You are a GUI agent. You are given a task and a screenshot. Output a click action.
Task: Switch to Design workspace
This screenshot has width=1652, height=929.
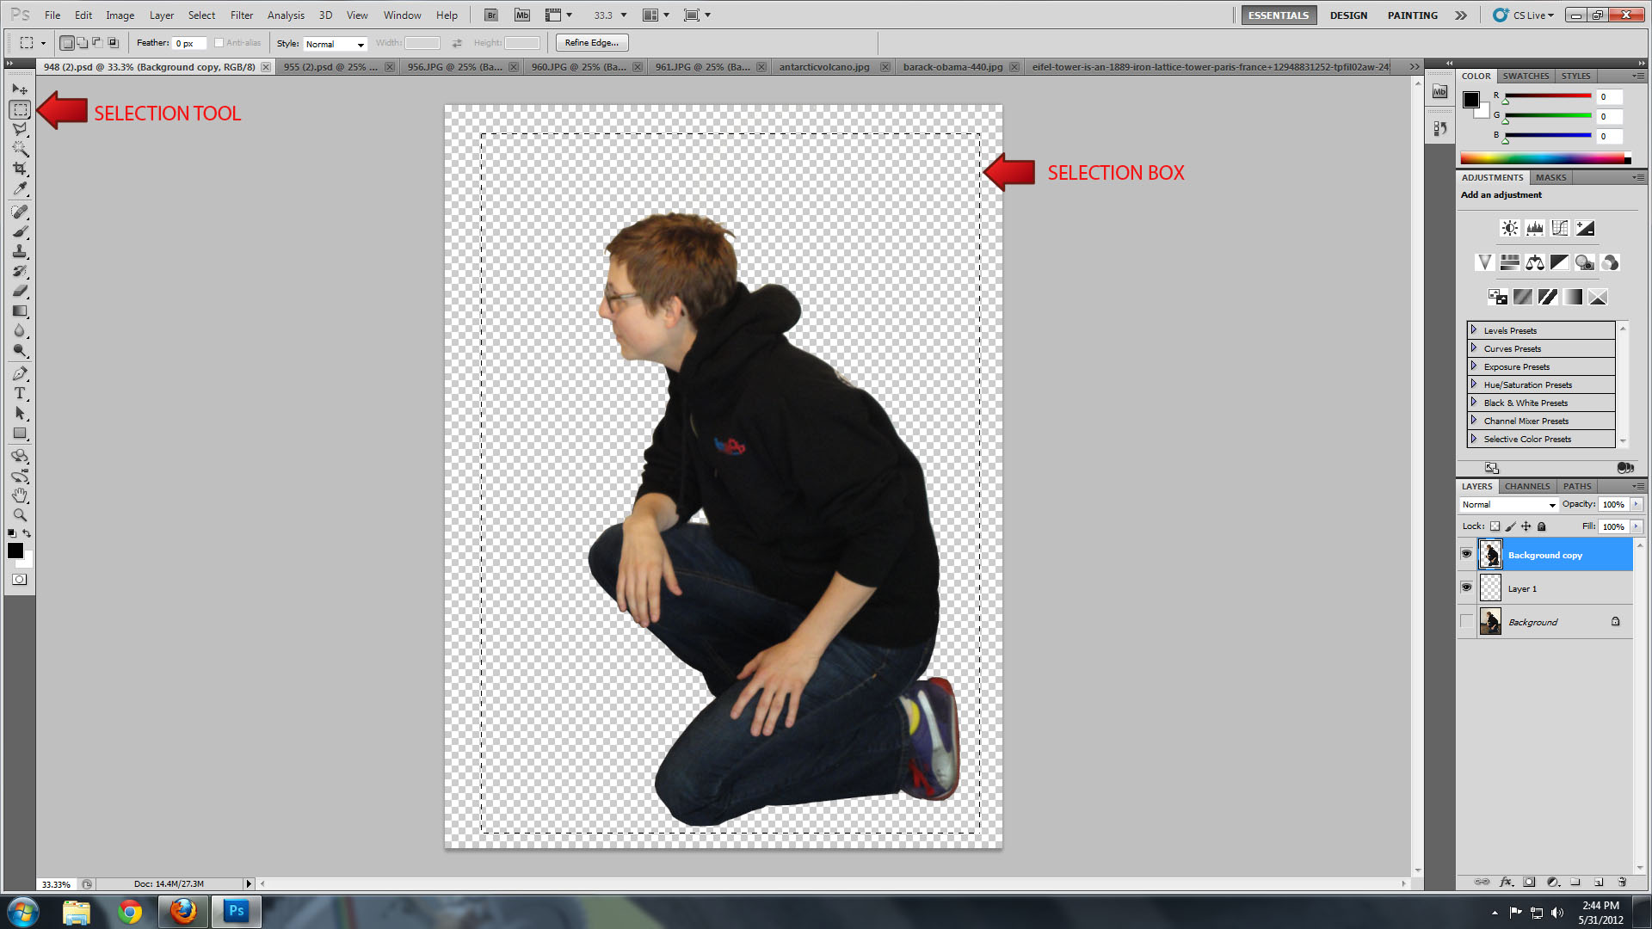(x=1348, y=15)
